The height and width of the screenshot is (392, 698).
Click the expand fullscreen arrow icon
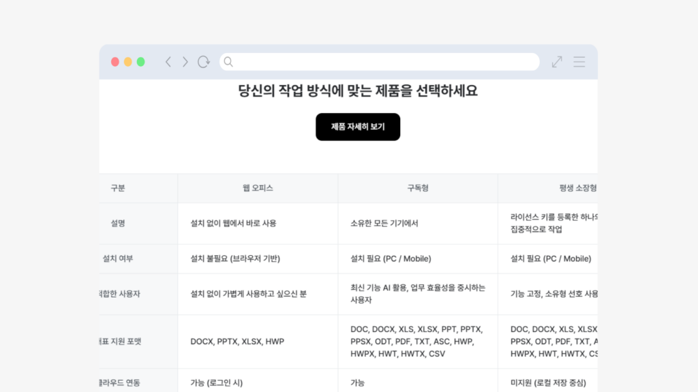click(557, 62)
